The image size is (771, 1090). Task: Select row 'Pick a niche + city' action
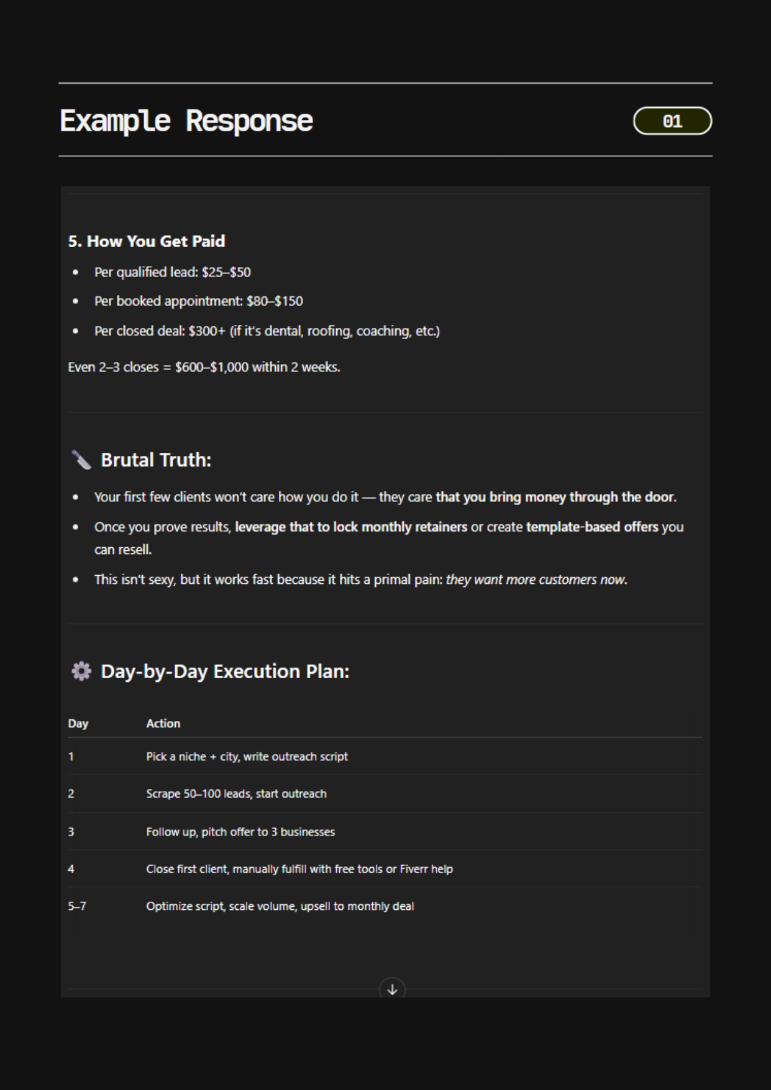pyautogui.click(x=247, y=756)
